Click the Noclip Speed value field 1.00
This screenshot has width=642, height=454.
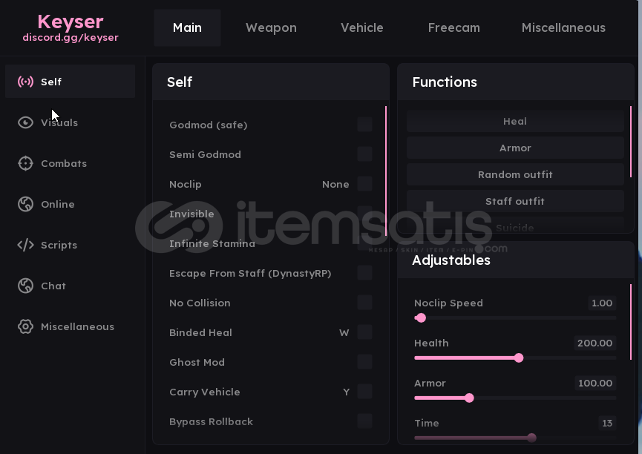point(602,303)
